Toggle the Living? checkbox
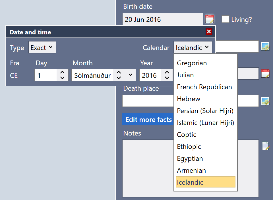 tap(226, 19)
